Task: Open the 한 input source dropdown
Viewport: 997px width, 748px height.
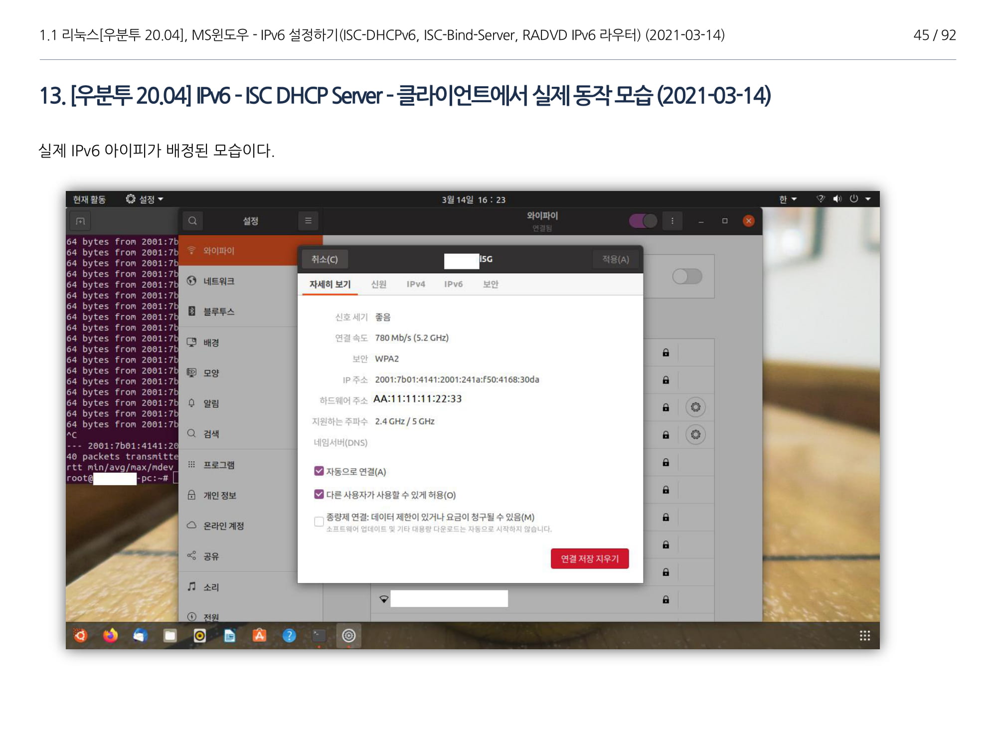Action: 788,199
